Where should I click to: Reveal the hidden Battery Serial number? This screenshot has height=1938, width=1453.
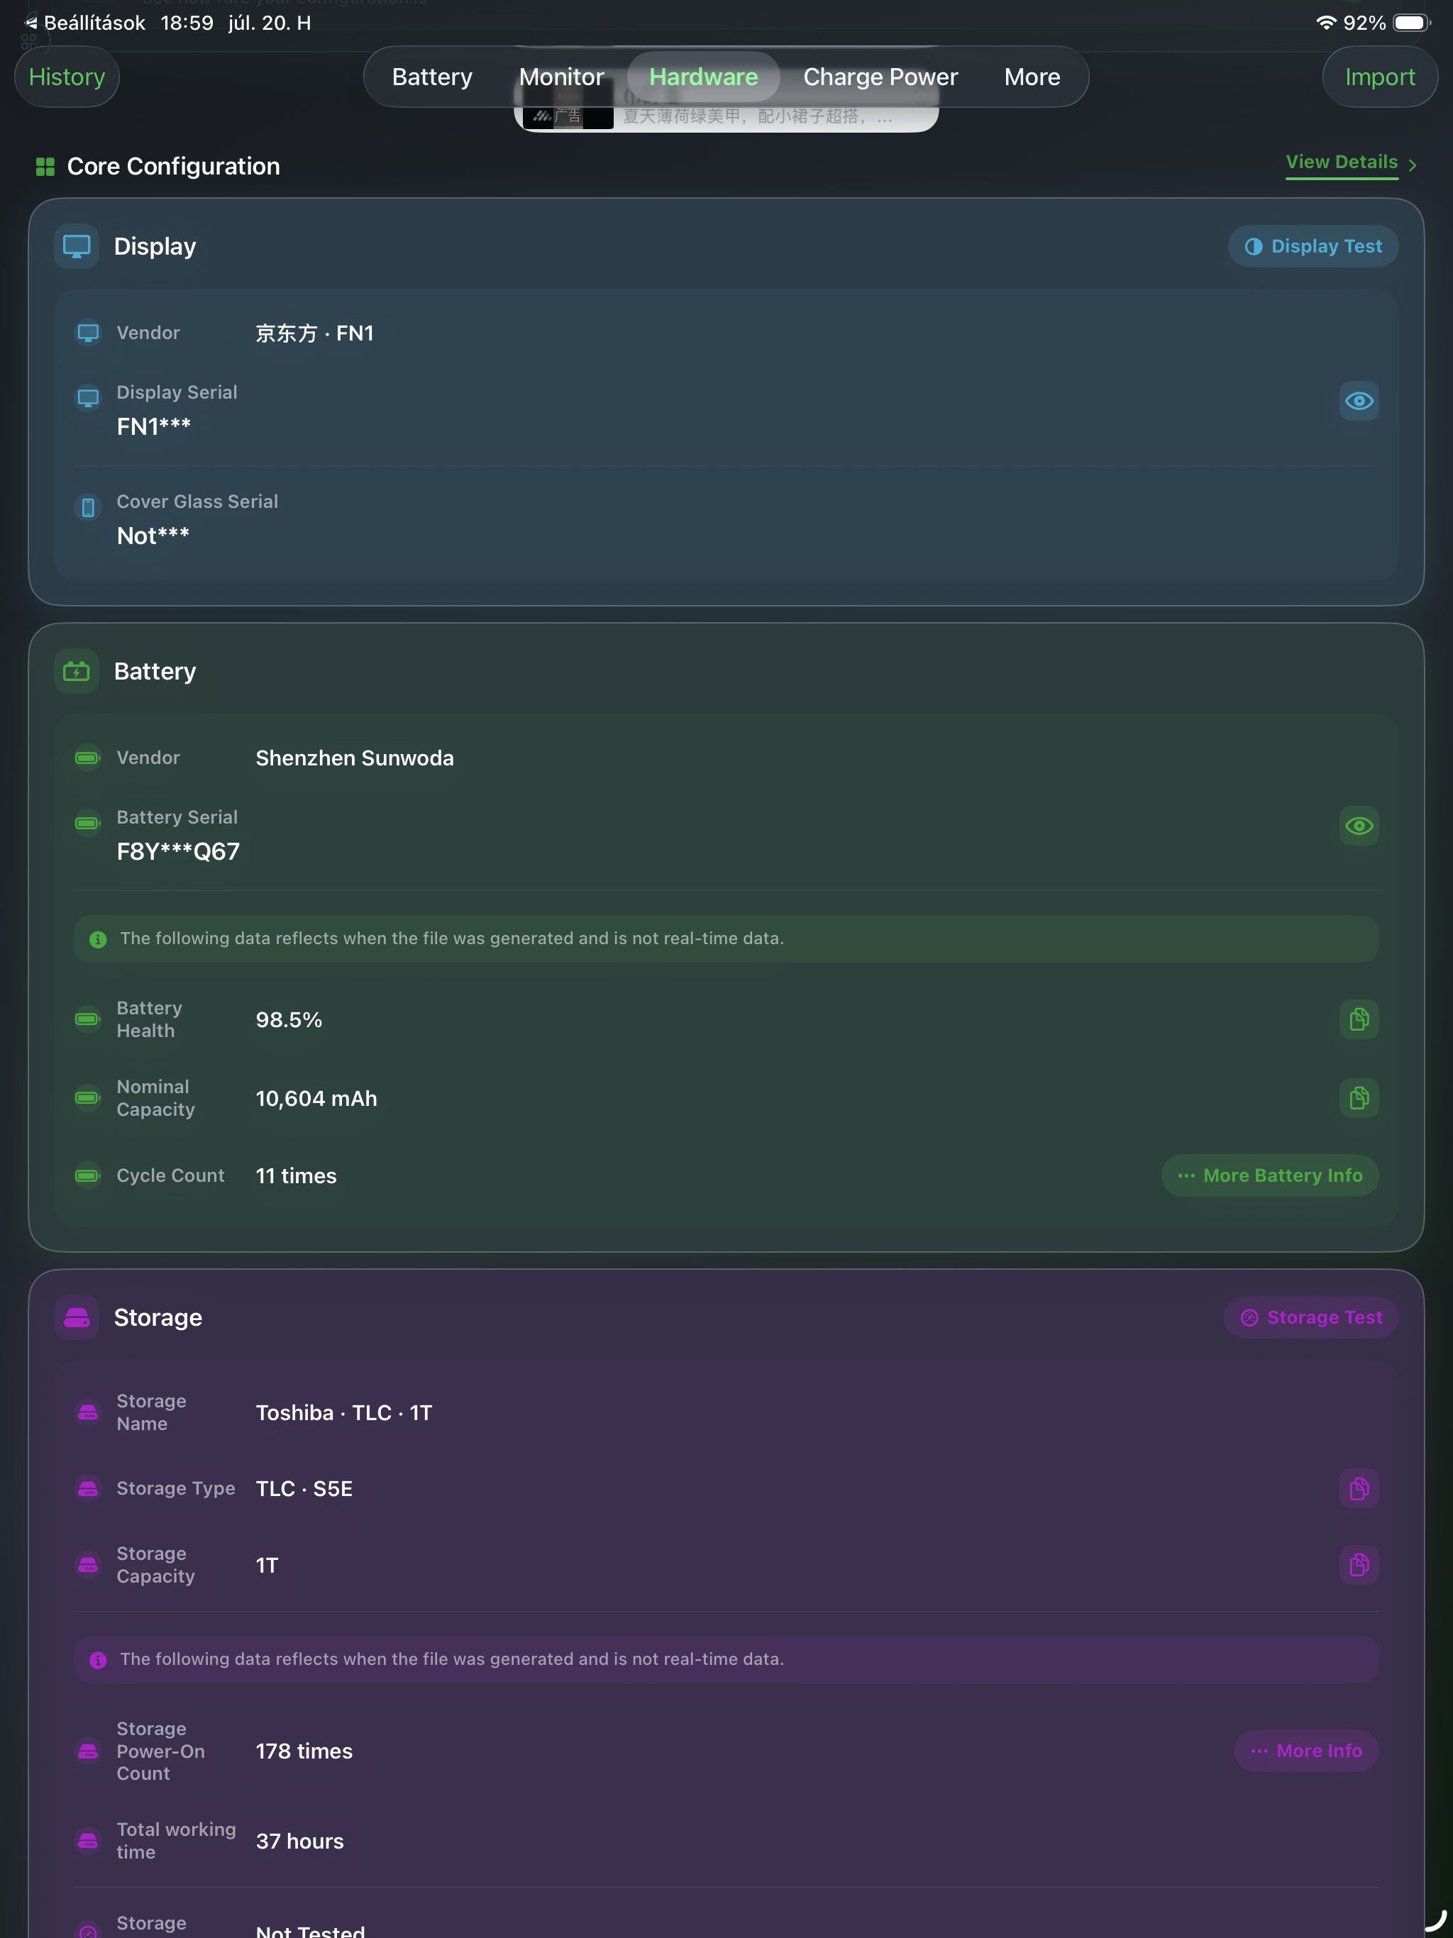coord(1359,826)
